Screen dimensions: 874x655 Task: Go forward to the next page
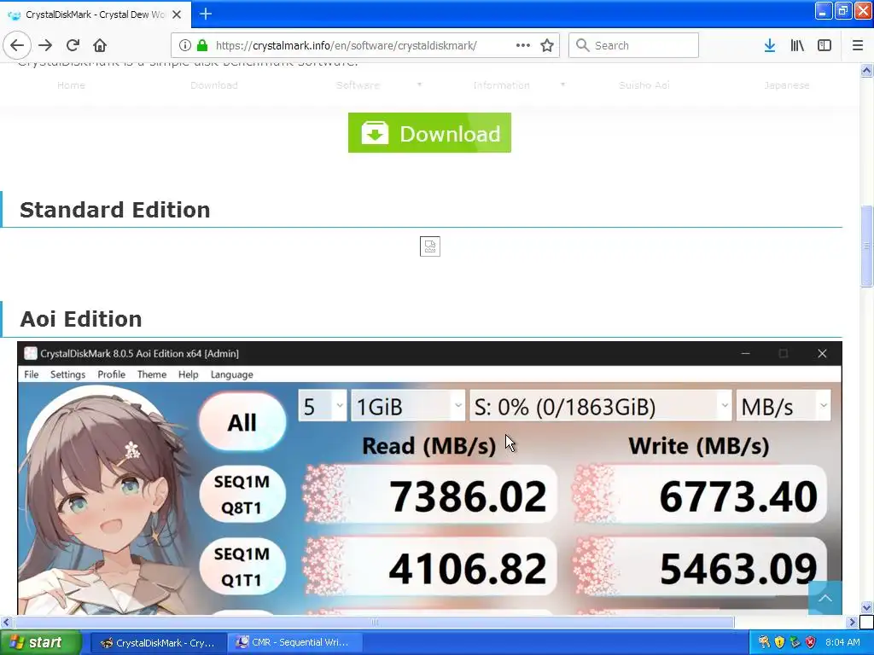pyautogui.click(x=45, y=45)
